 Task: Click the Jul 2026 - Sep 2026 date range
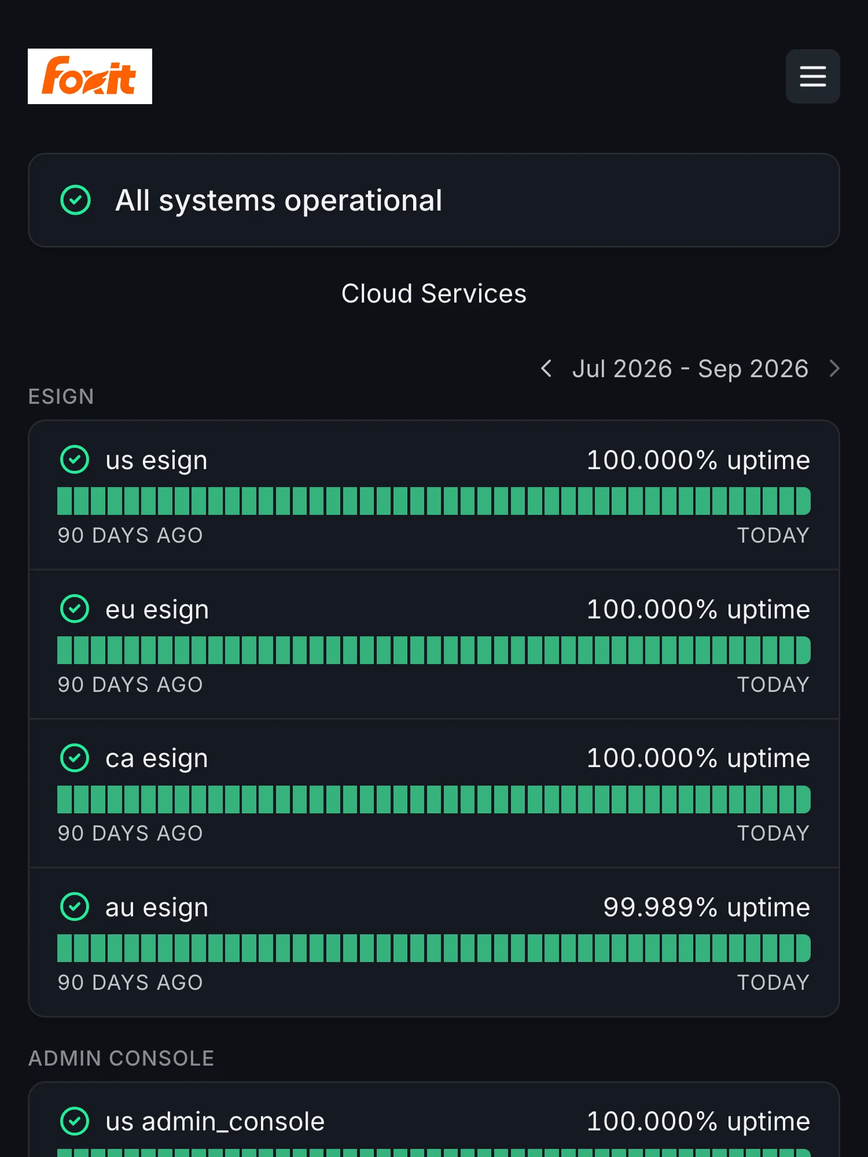click(x=690, y=369)
